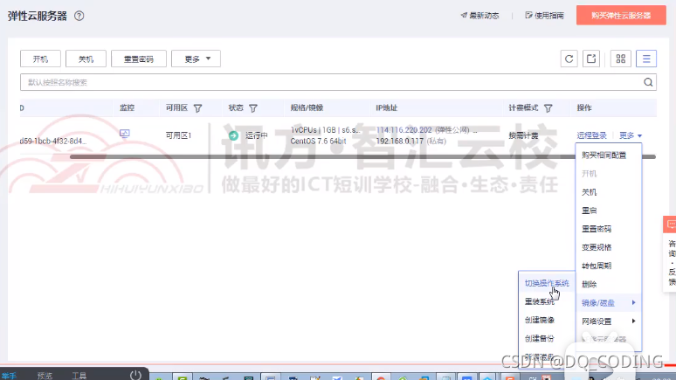Click the green running status icon
Viewport: 676px width, 380px height.
click(x=233, y=135)
